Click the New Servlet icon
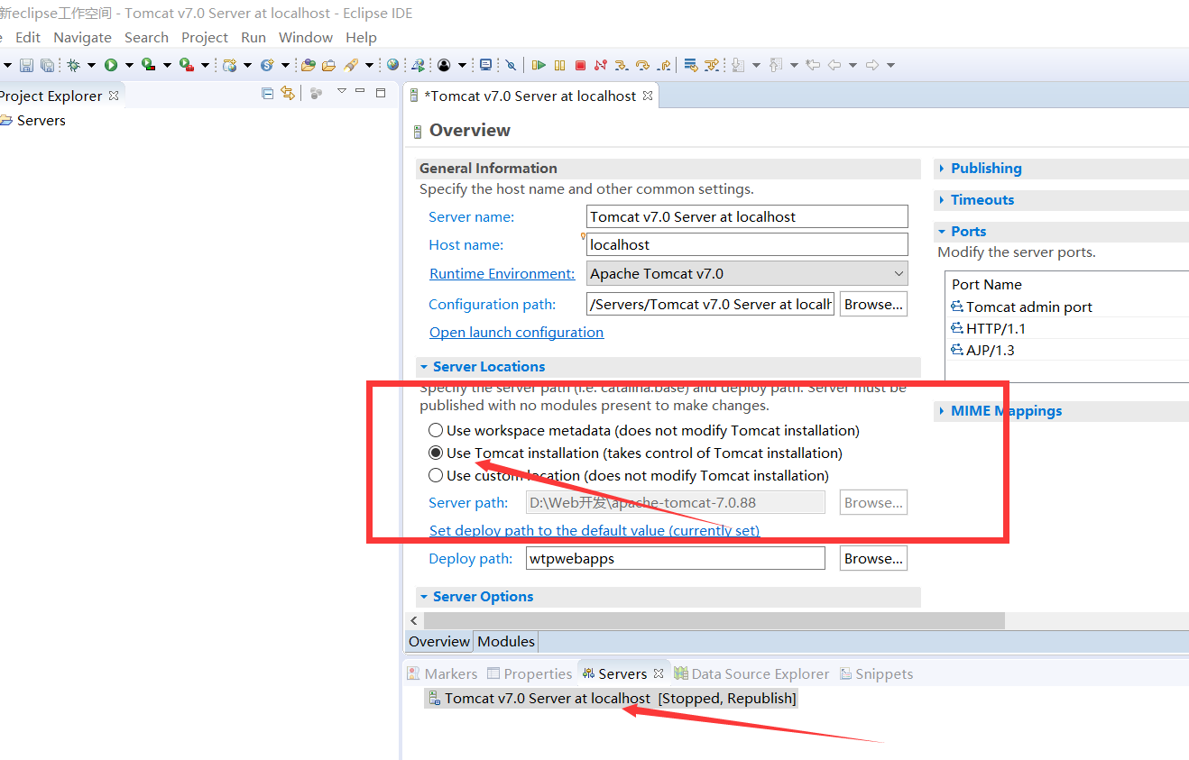The width and height of the screenshot is (1189, 760). tap(267, 65)
